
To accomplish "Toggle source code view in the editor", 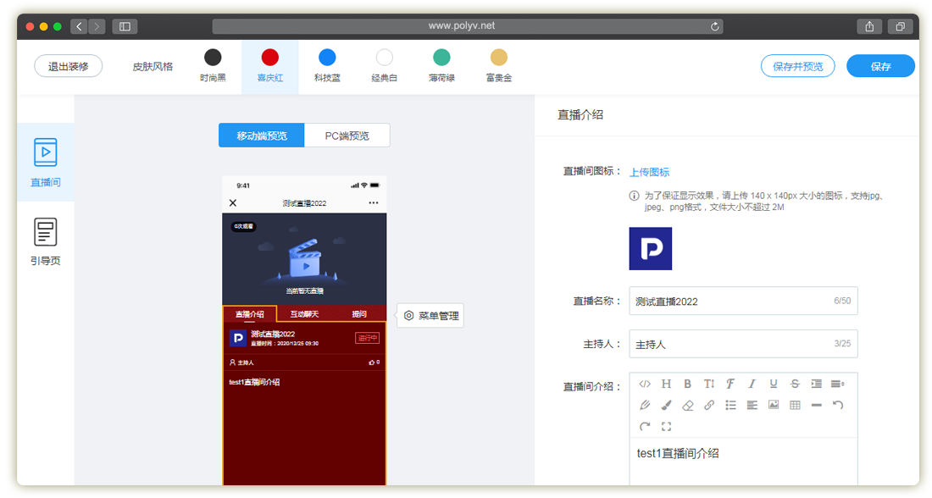I will tap(644, 384).
